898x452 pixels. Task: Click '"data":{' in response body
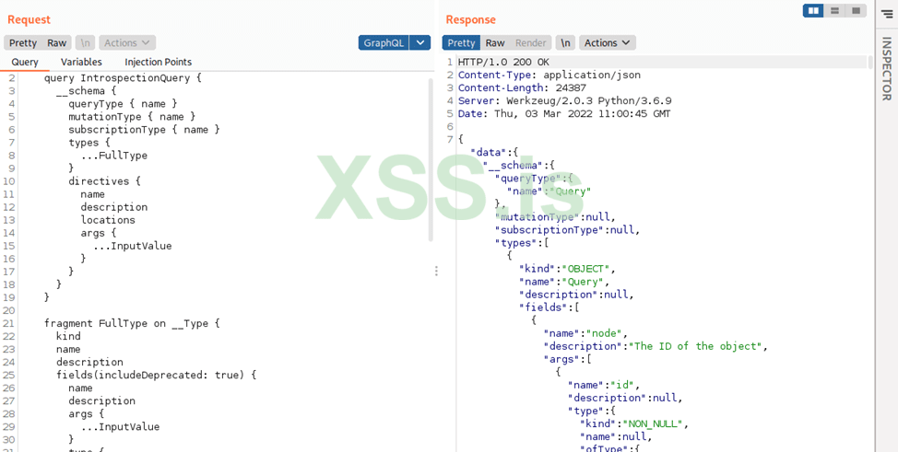coord(493,152)
